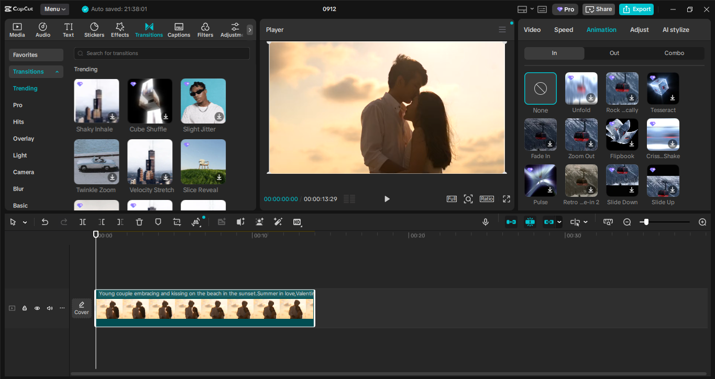Open the Menu dropdown at top left

click(x=54, y=9)
